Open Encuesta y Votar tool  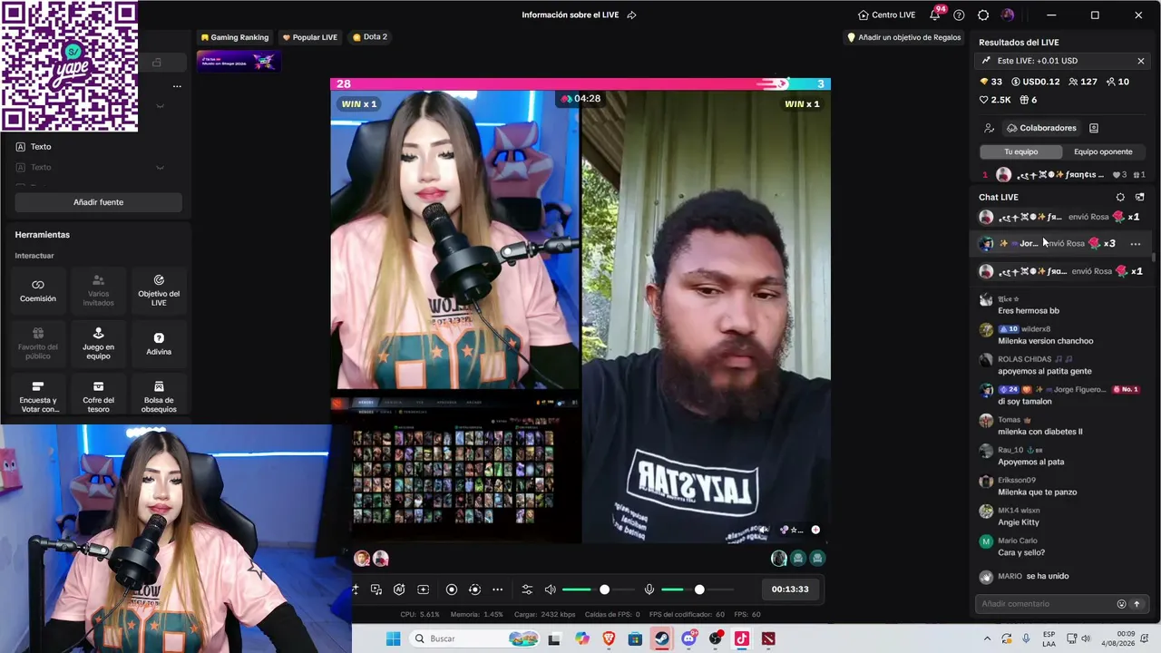(x=38, y=396)
